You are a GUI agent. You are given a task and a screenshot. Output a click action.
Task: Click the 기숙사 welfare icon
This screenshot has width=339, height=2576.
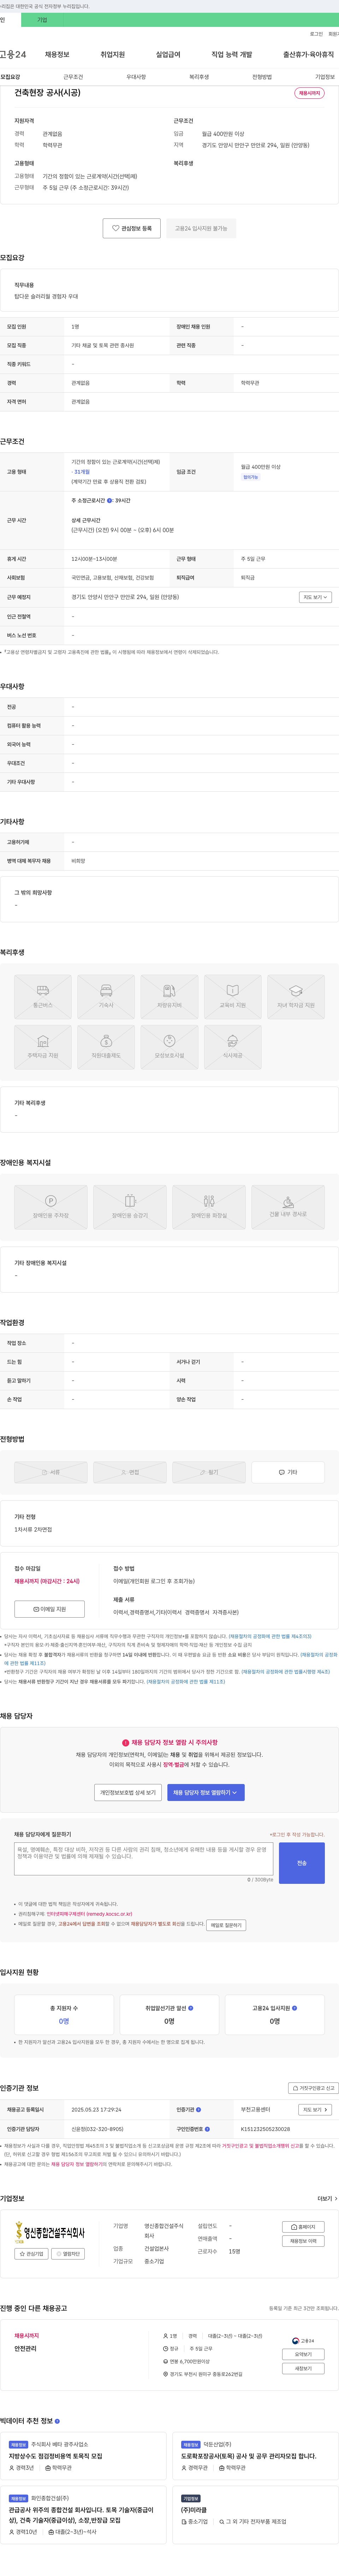click(106, 997)
